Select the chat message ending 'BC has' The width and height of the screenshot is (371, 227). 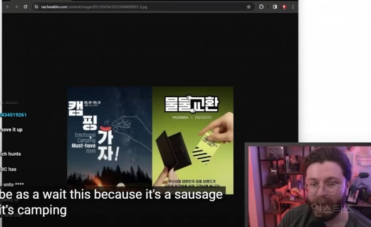[x=8, y=169]
